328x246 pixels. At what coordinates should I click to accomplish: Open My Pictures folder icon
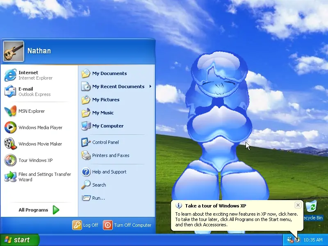click(x=86, y=100)
